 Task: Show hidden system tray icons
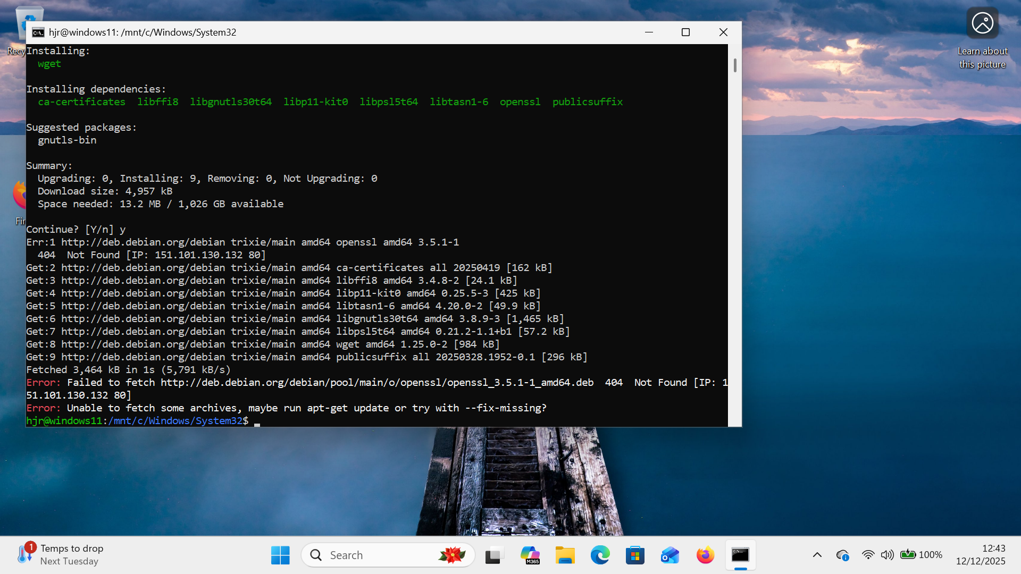pos(817,555)
